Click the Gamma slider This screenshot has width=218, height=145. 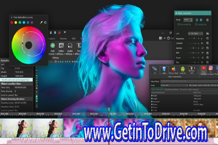[194, 48]
